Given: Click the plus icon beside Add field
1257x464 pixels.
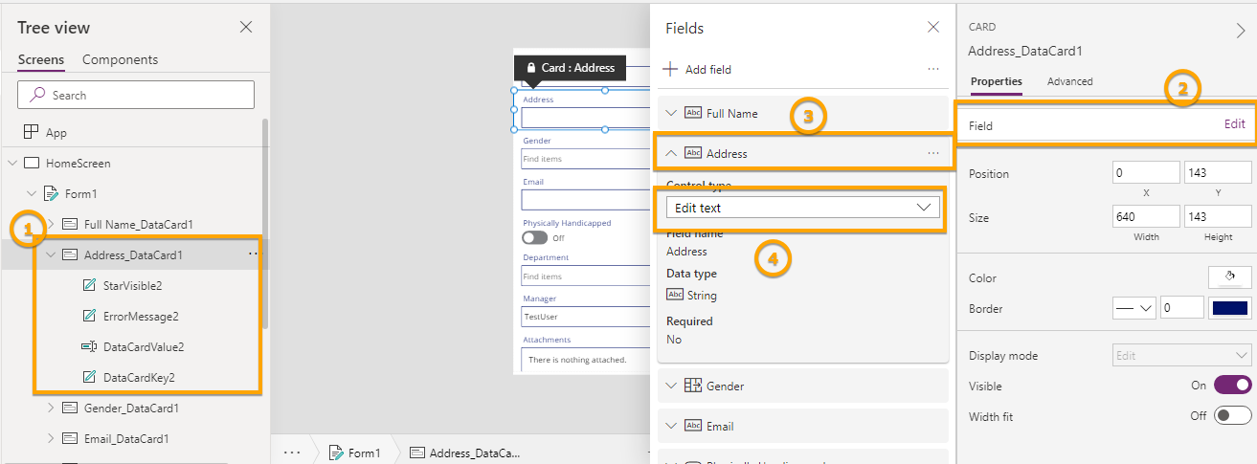Looking at the screenshot, I should click(671, 69).
